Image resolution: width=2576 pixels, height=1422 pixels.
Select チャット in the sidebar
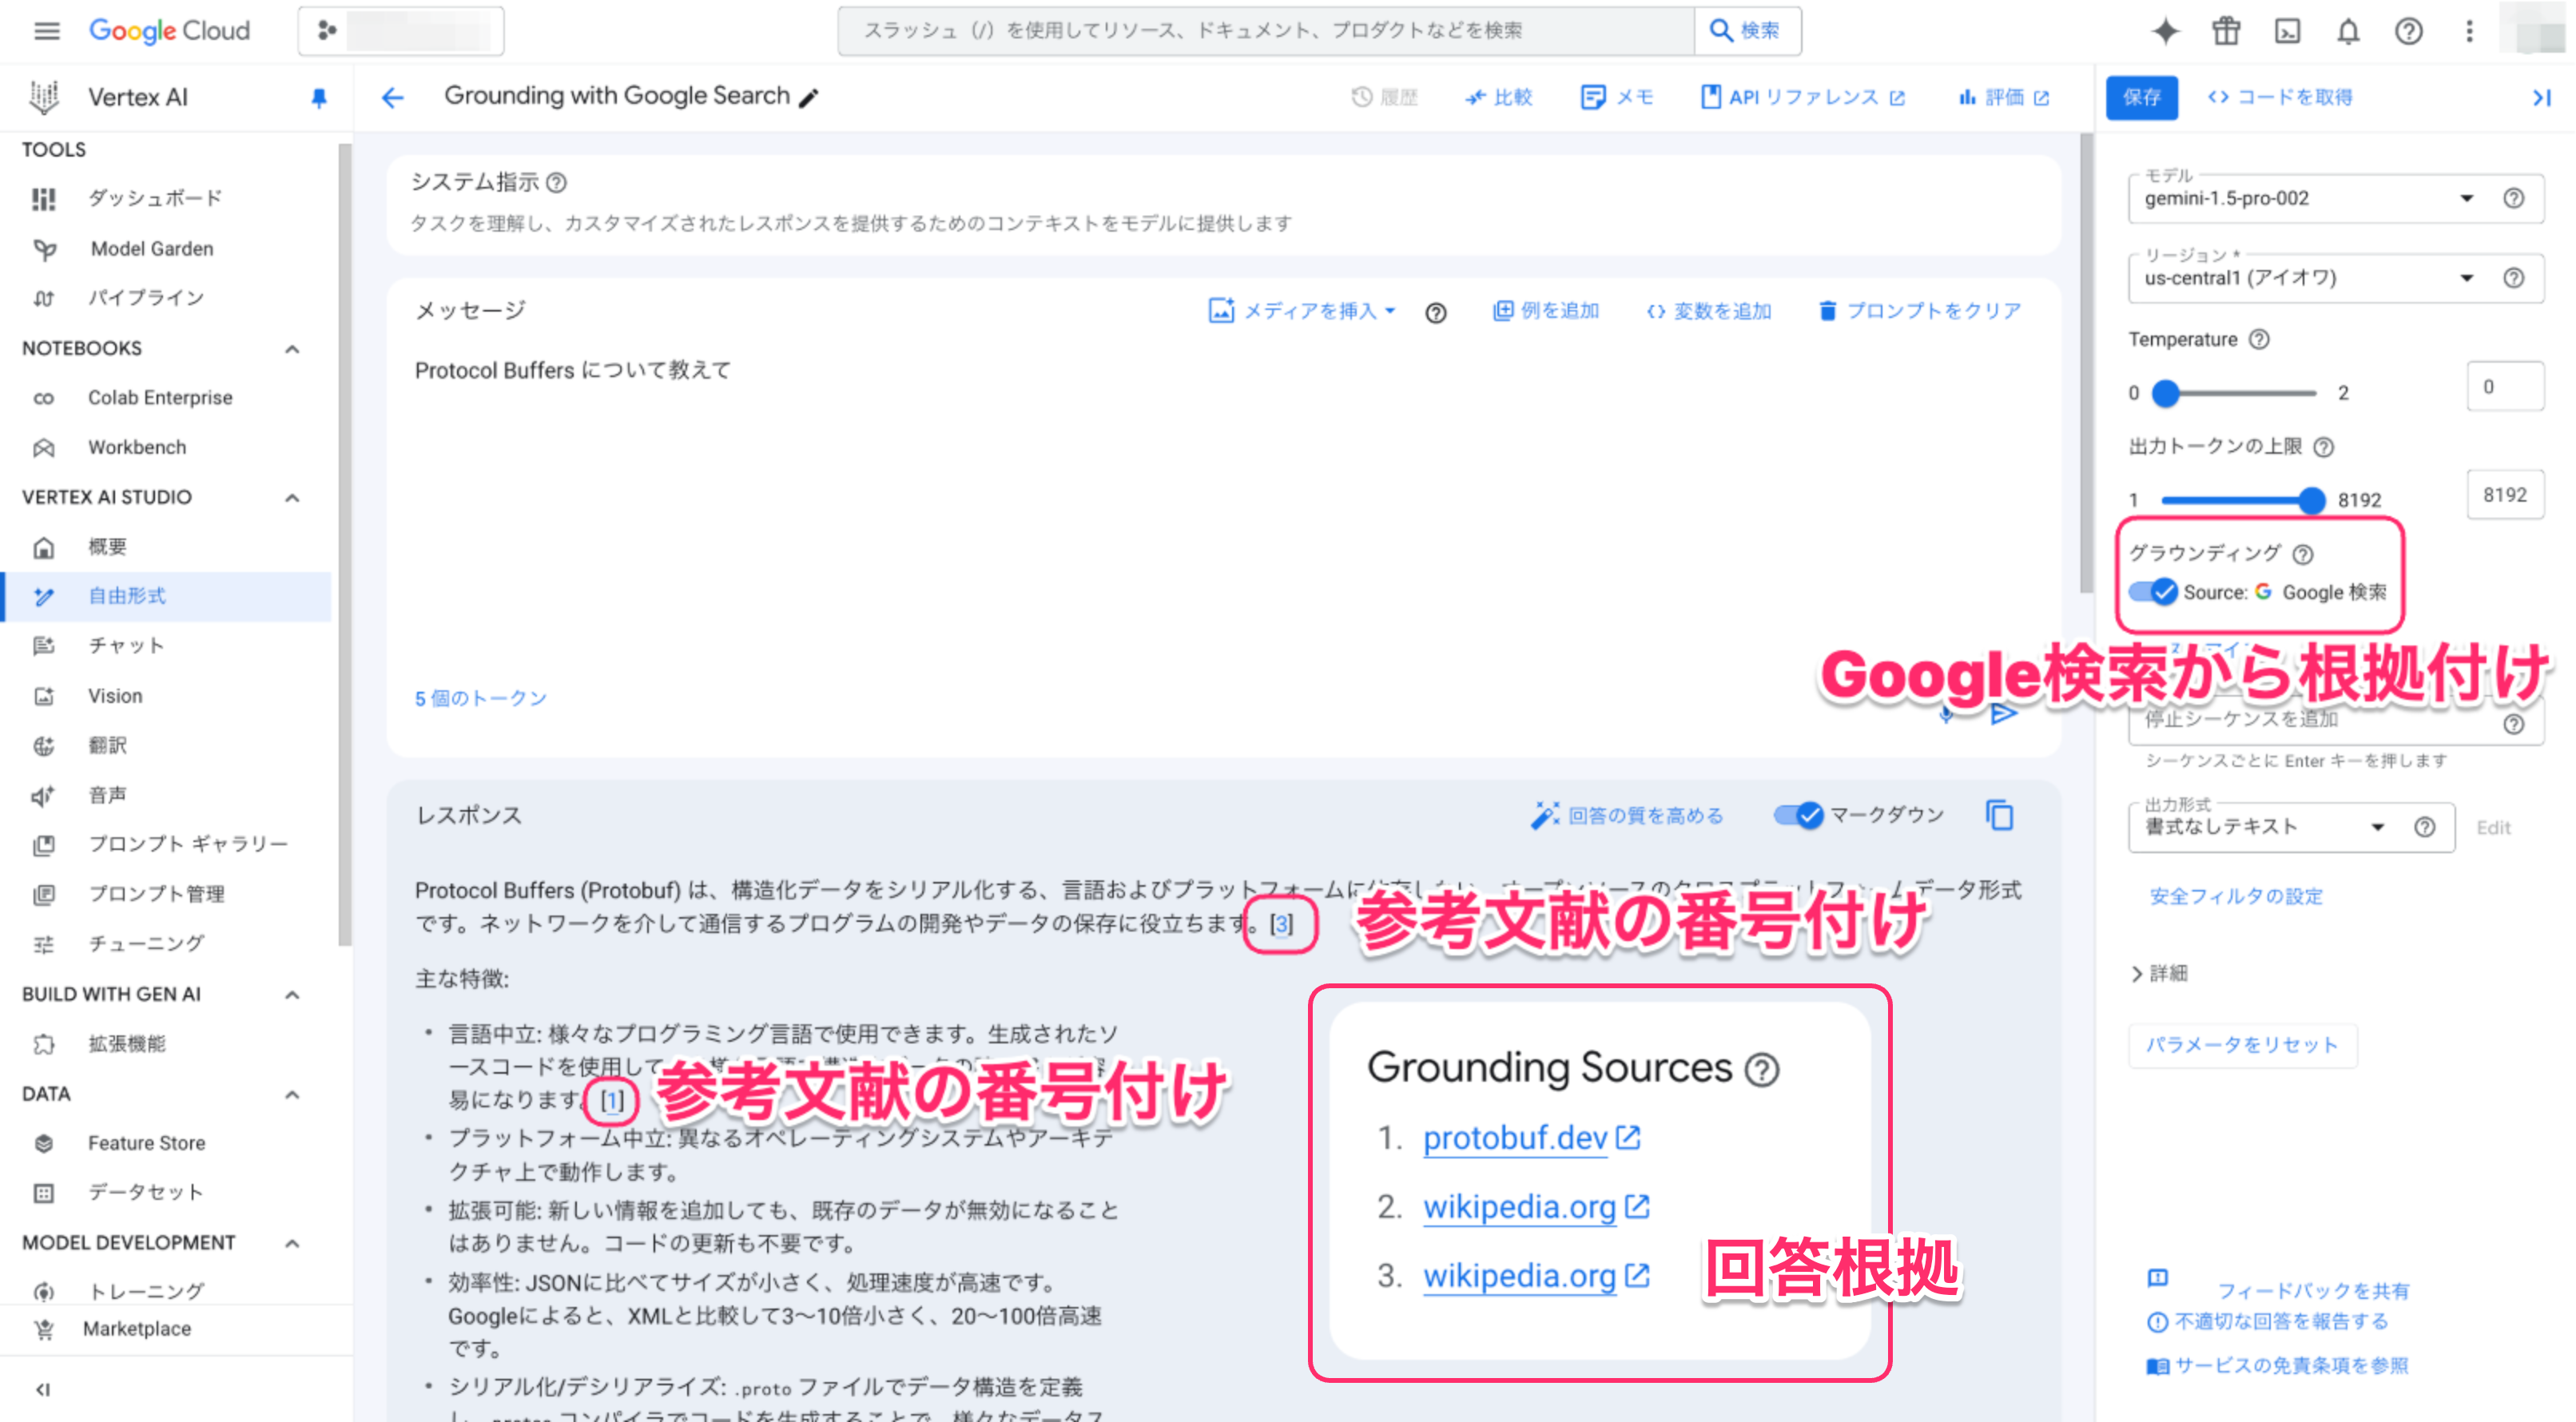pyautogui.click(x=126, y=645)
